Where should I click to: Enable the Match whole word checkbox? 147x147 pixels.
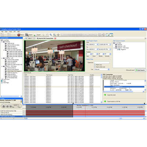click(95, 67)
